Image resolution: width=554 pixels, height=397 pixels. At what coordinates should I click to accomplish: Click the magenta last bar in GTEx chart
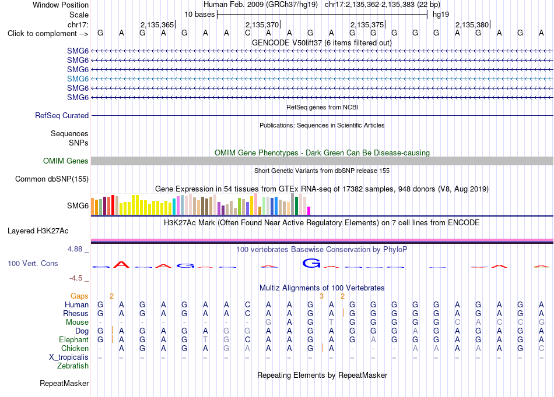click(x=309, y=211)
